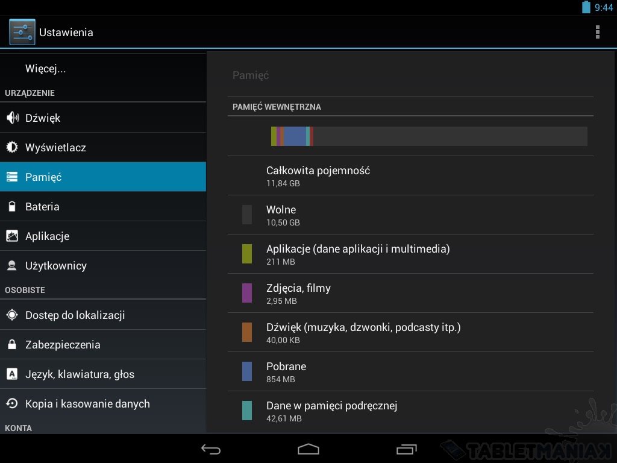This screenshot has width=617, height=463.
Task: Tap the Dźwięk speaker icon
Action: pyautogui.click(x=12, y=118)
